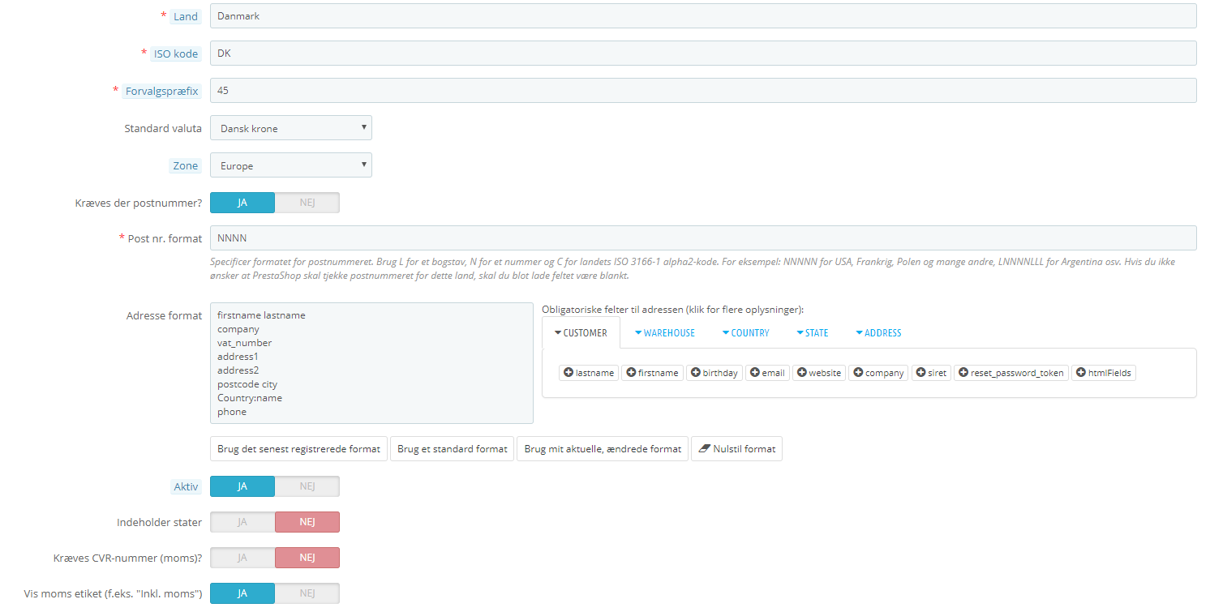
Task: Click the plus icon on lastname tag
Action: click(x=568, y=373)
